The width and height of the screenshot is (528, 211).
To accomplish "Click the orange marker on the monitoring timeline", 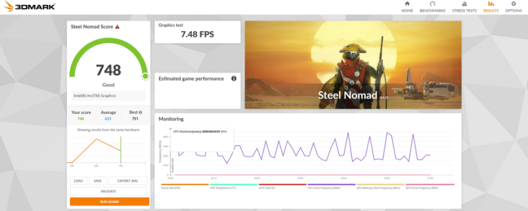I will [x=170, y=129].
